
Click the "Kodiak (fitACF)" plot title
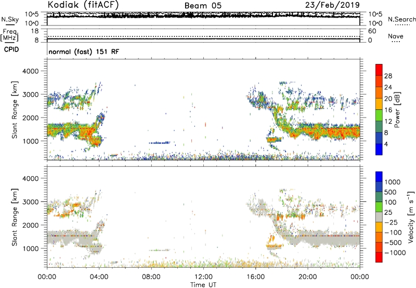pos(83,5)
